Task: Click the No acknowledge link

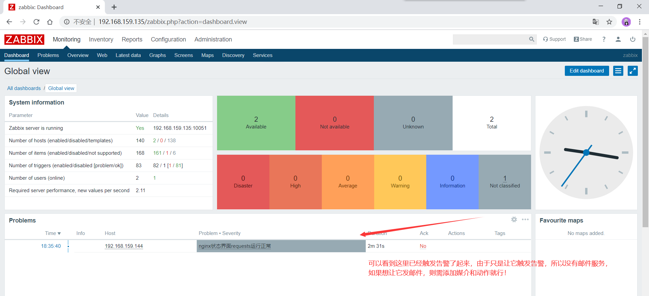Action: pyautogui.click(x=423, y=246)
